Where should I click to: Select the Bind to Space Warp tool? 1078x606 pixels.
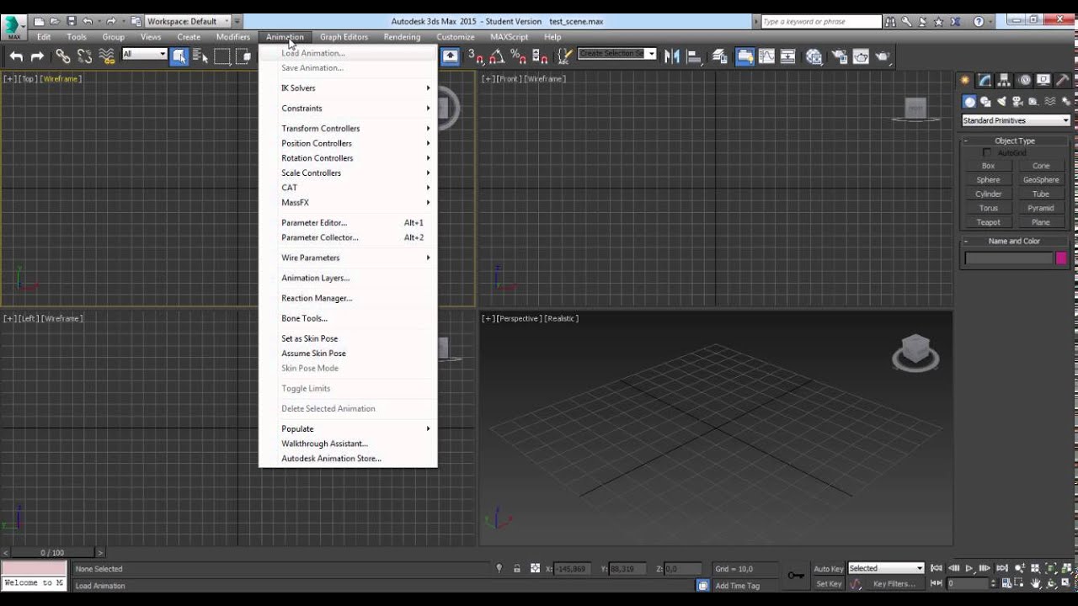click(107, 56)
